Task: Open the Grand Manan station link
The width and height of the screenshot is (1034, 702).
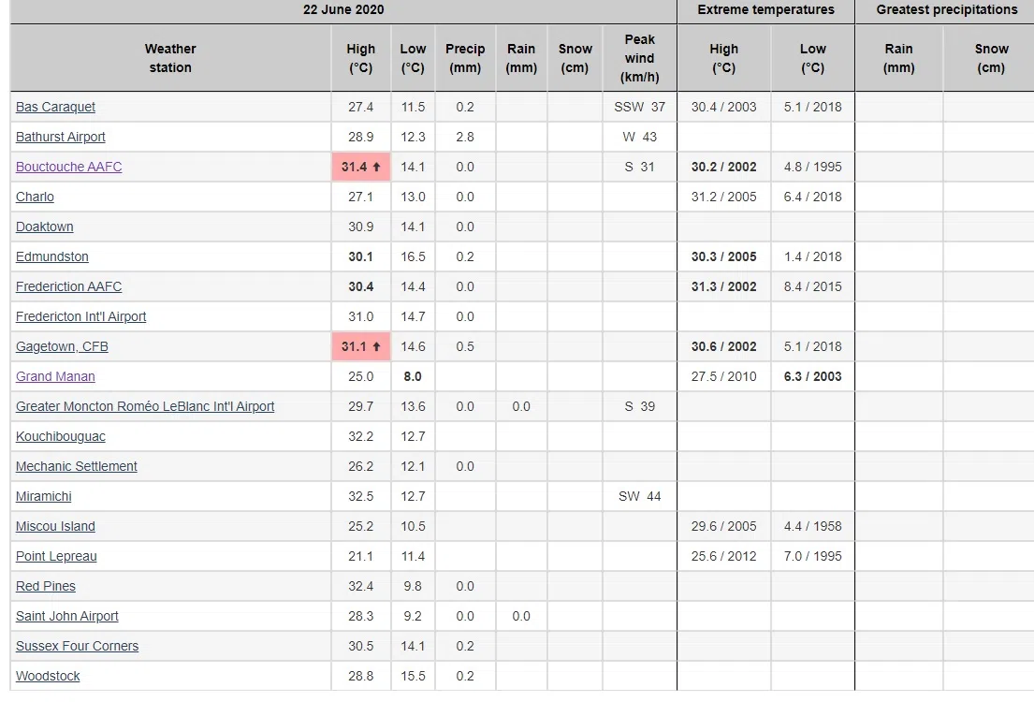Action: point(55,376)
